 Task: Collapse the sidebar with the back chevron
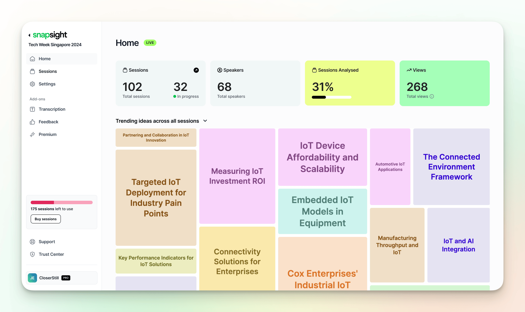point(29,35)
